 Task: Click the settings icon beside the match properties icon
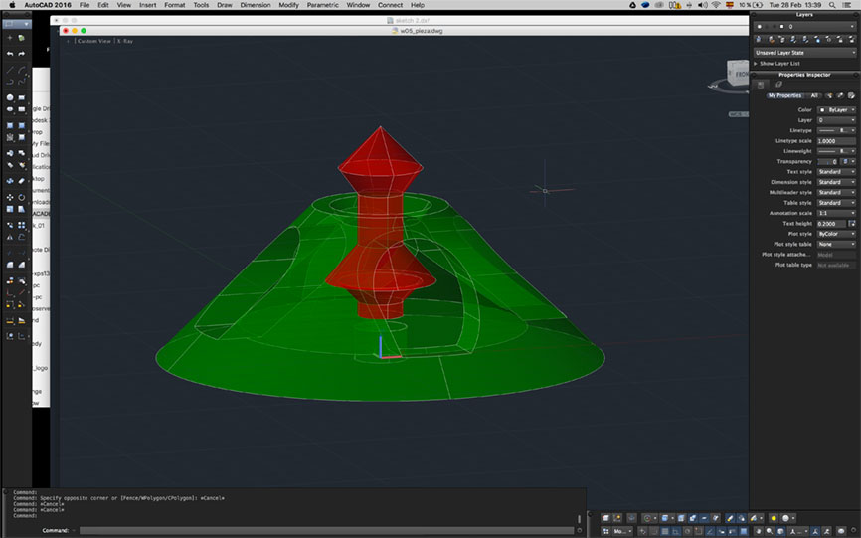(x=851, y=95)
